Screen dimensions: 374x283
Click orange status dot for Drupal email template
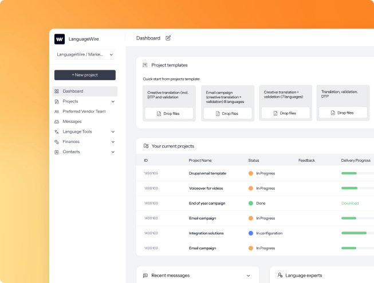pyautogui.click(x=251, y=173)
